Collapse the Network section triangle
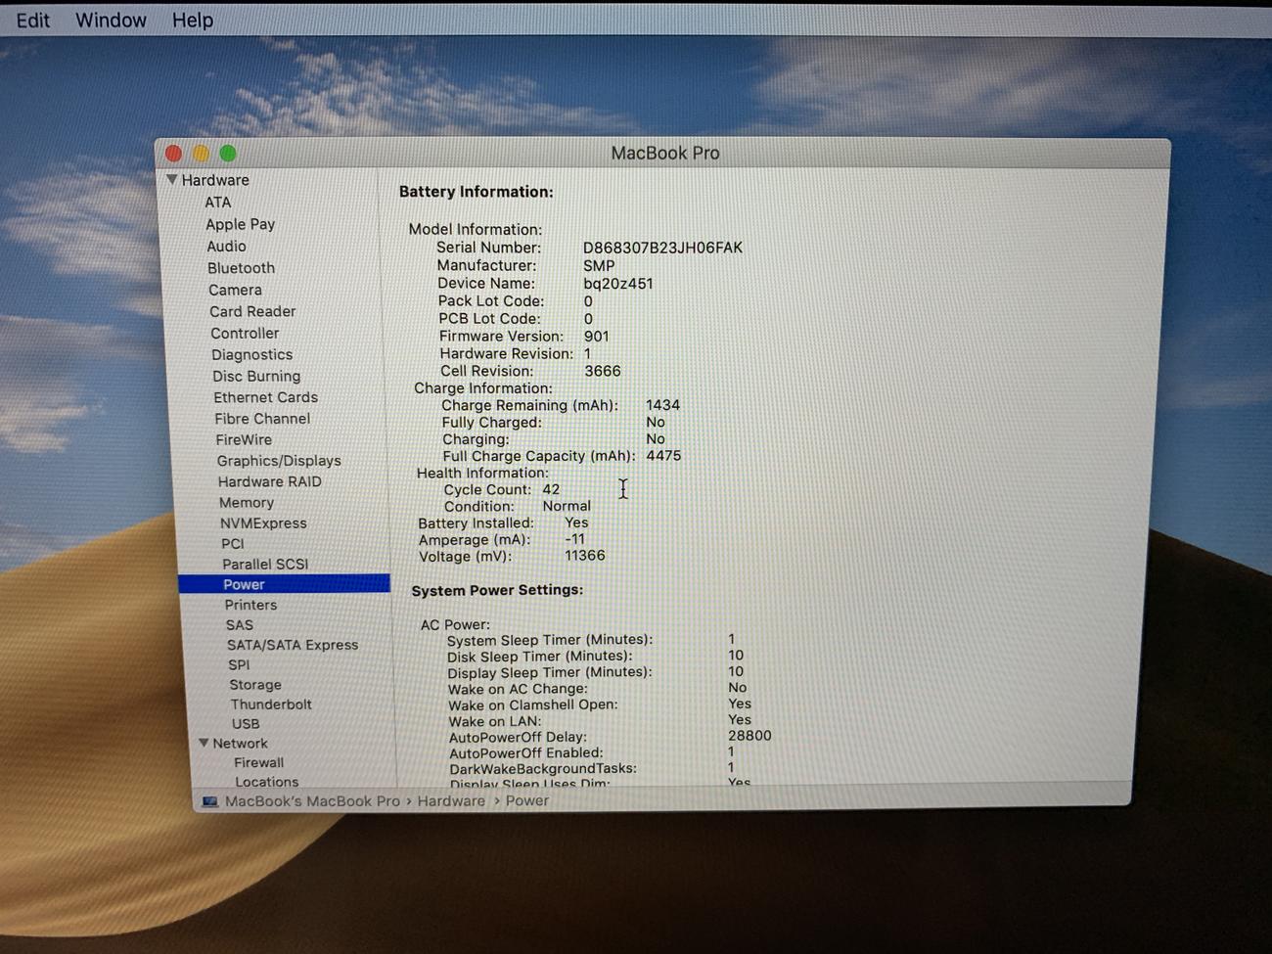 (x=204, y=744)
